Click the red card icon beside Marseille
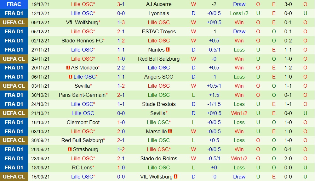Viewport: 315px width, 181px height. [170, 131]
